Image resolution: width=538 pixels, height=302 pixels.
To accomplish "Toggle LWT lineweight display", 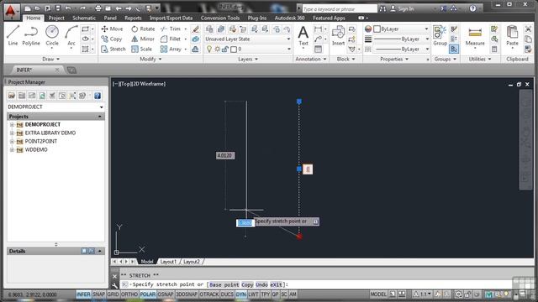I will [x=253, y=294].
